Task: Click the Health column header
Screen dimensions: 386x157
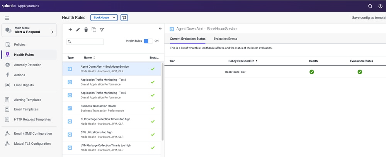Action: (x=313, y=61)
